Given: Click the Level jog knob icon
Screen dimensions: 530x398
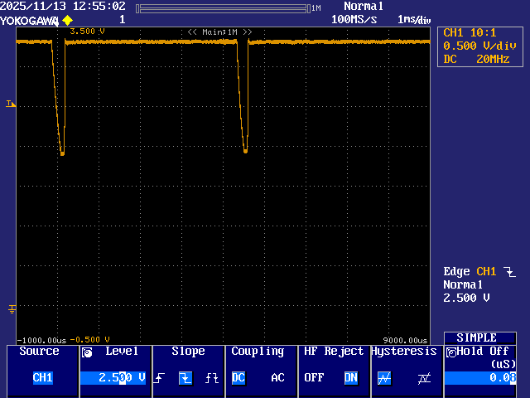Looking at the screenshot, I should point(88,352).
